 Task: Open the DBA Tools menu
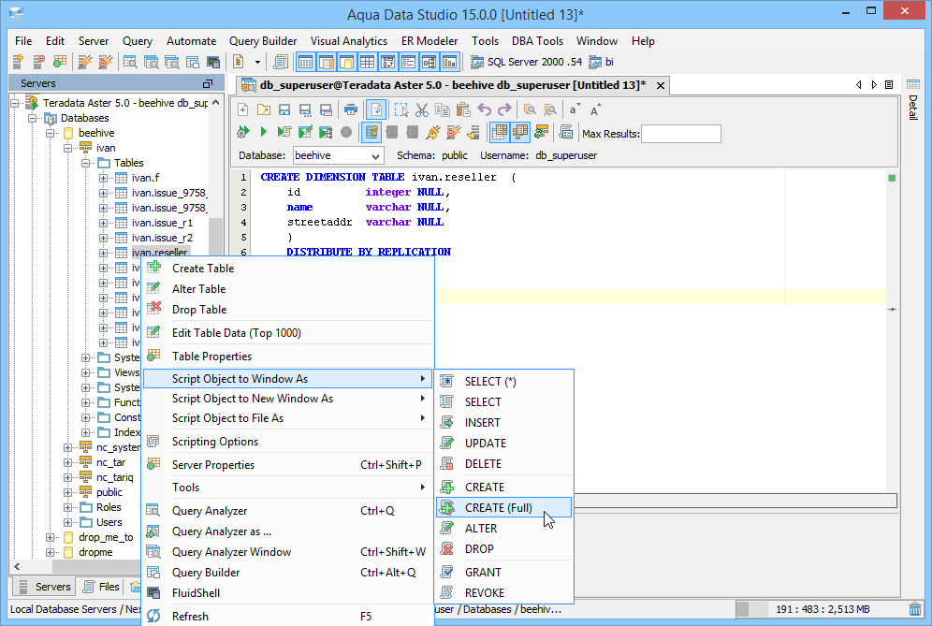[537, 41]
